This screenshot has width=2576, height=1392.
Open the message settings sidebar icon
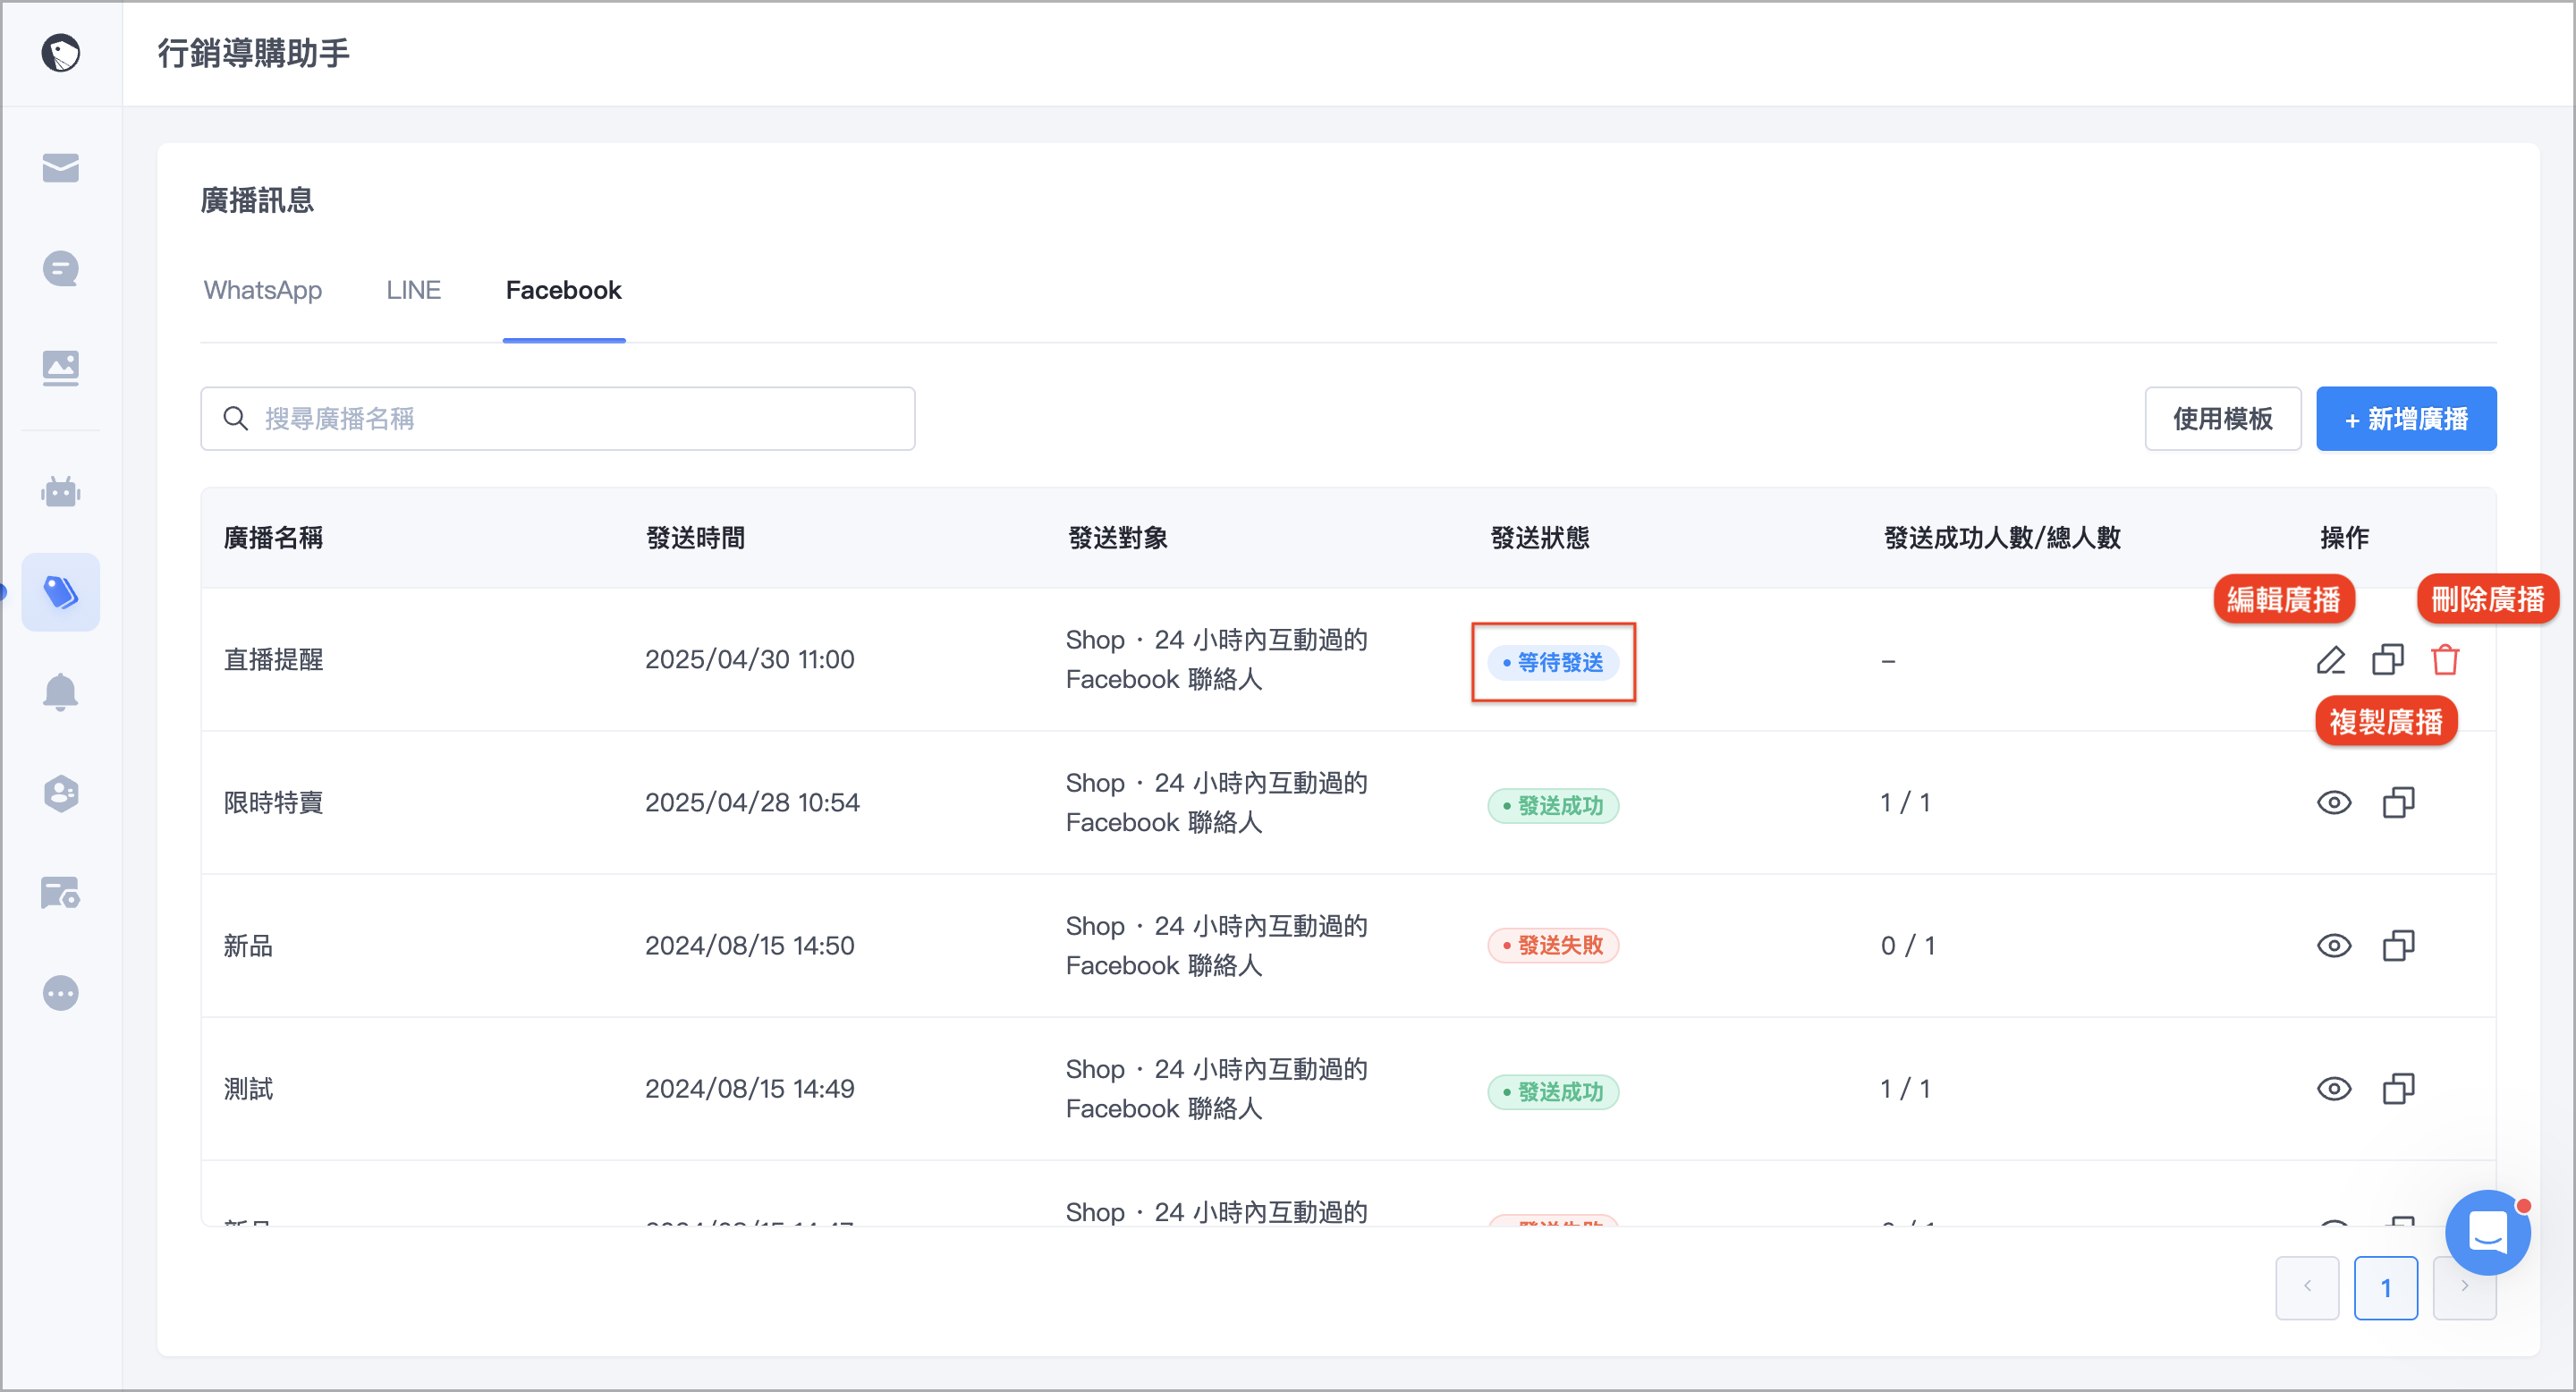tap(61, 893)
